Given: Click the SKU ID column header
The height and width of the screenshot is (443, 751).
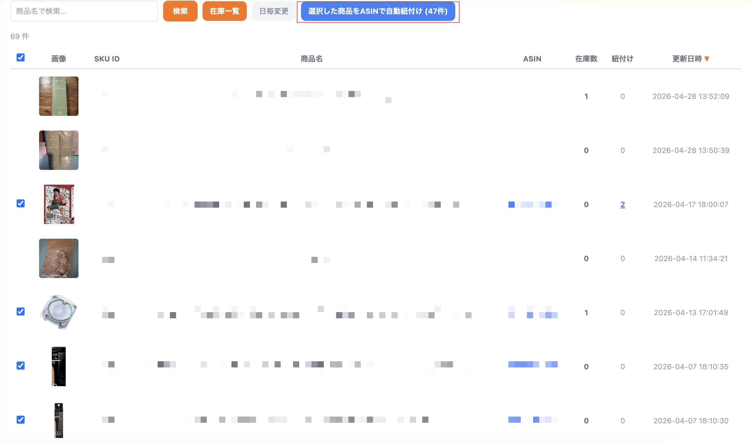Looking at the screenshot, I should pyautogui.click(x=107, y=59).
